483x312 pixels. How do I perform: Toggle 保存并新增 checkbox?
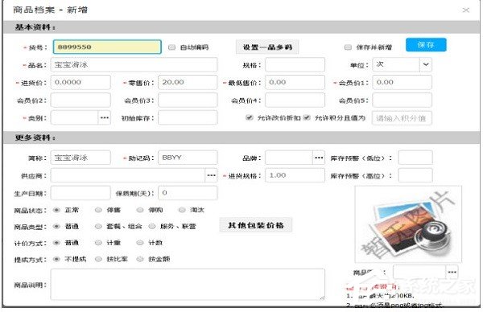click(348, 47)
